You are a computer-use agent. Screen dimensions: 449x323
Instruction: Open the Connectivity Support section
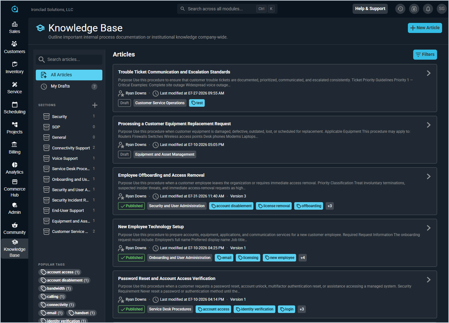(69, 148)
